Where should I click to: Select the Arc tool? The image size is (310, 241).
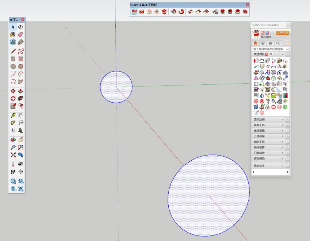(13, 74)
